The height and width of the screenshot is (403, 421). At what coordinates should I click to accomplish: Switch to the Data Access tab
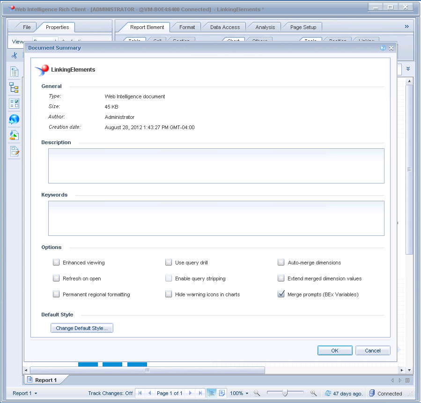(225, 27)
